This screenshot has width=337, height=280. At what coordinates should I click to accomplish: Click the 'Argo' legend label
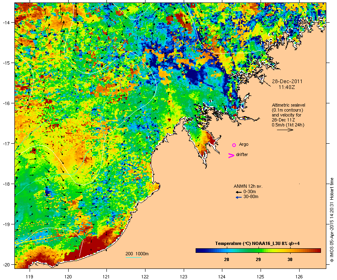(x=244, y=145)
